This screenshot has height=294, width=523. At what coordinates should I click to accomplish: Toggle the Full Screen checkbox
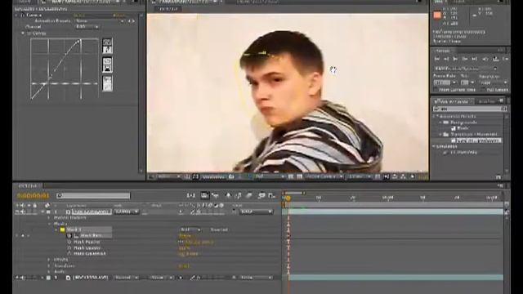tap(483, 90)
